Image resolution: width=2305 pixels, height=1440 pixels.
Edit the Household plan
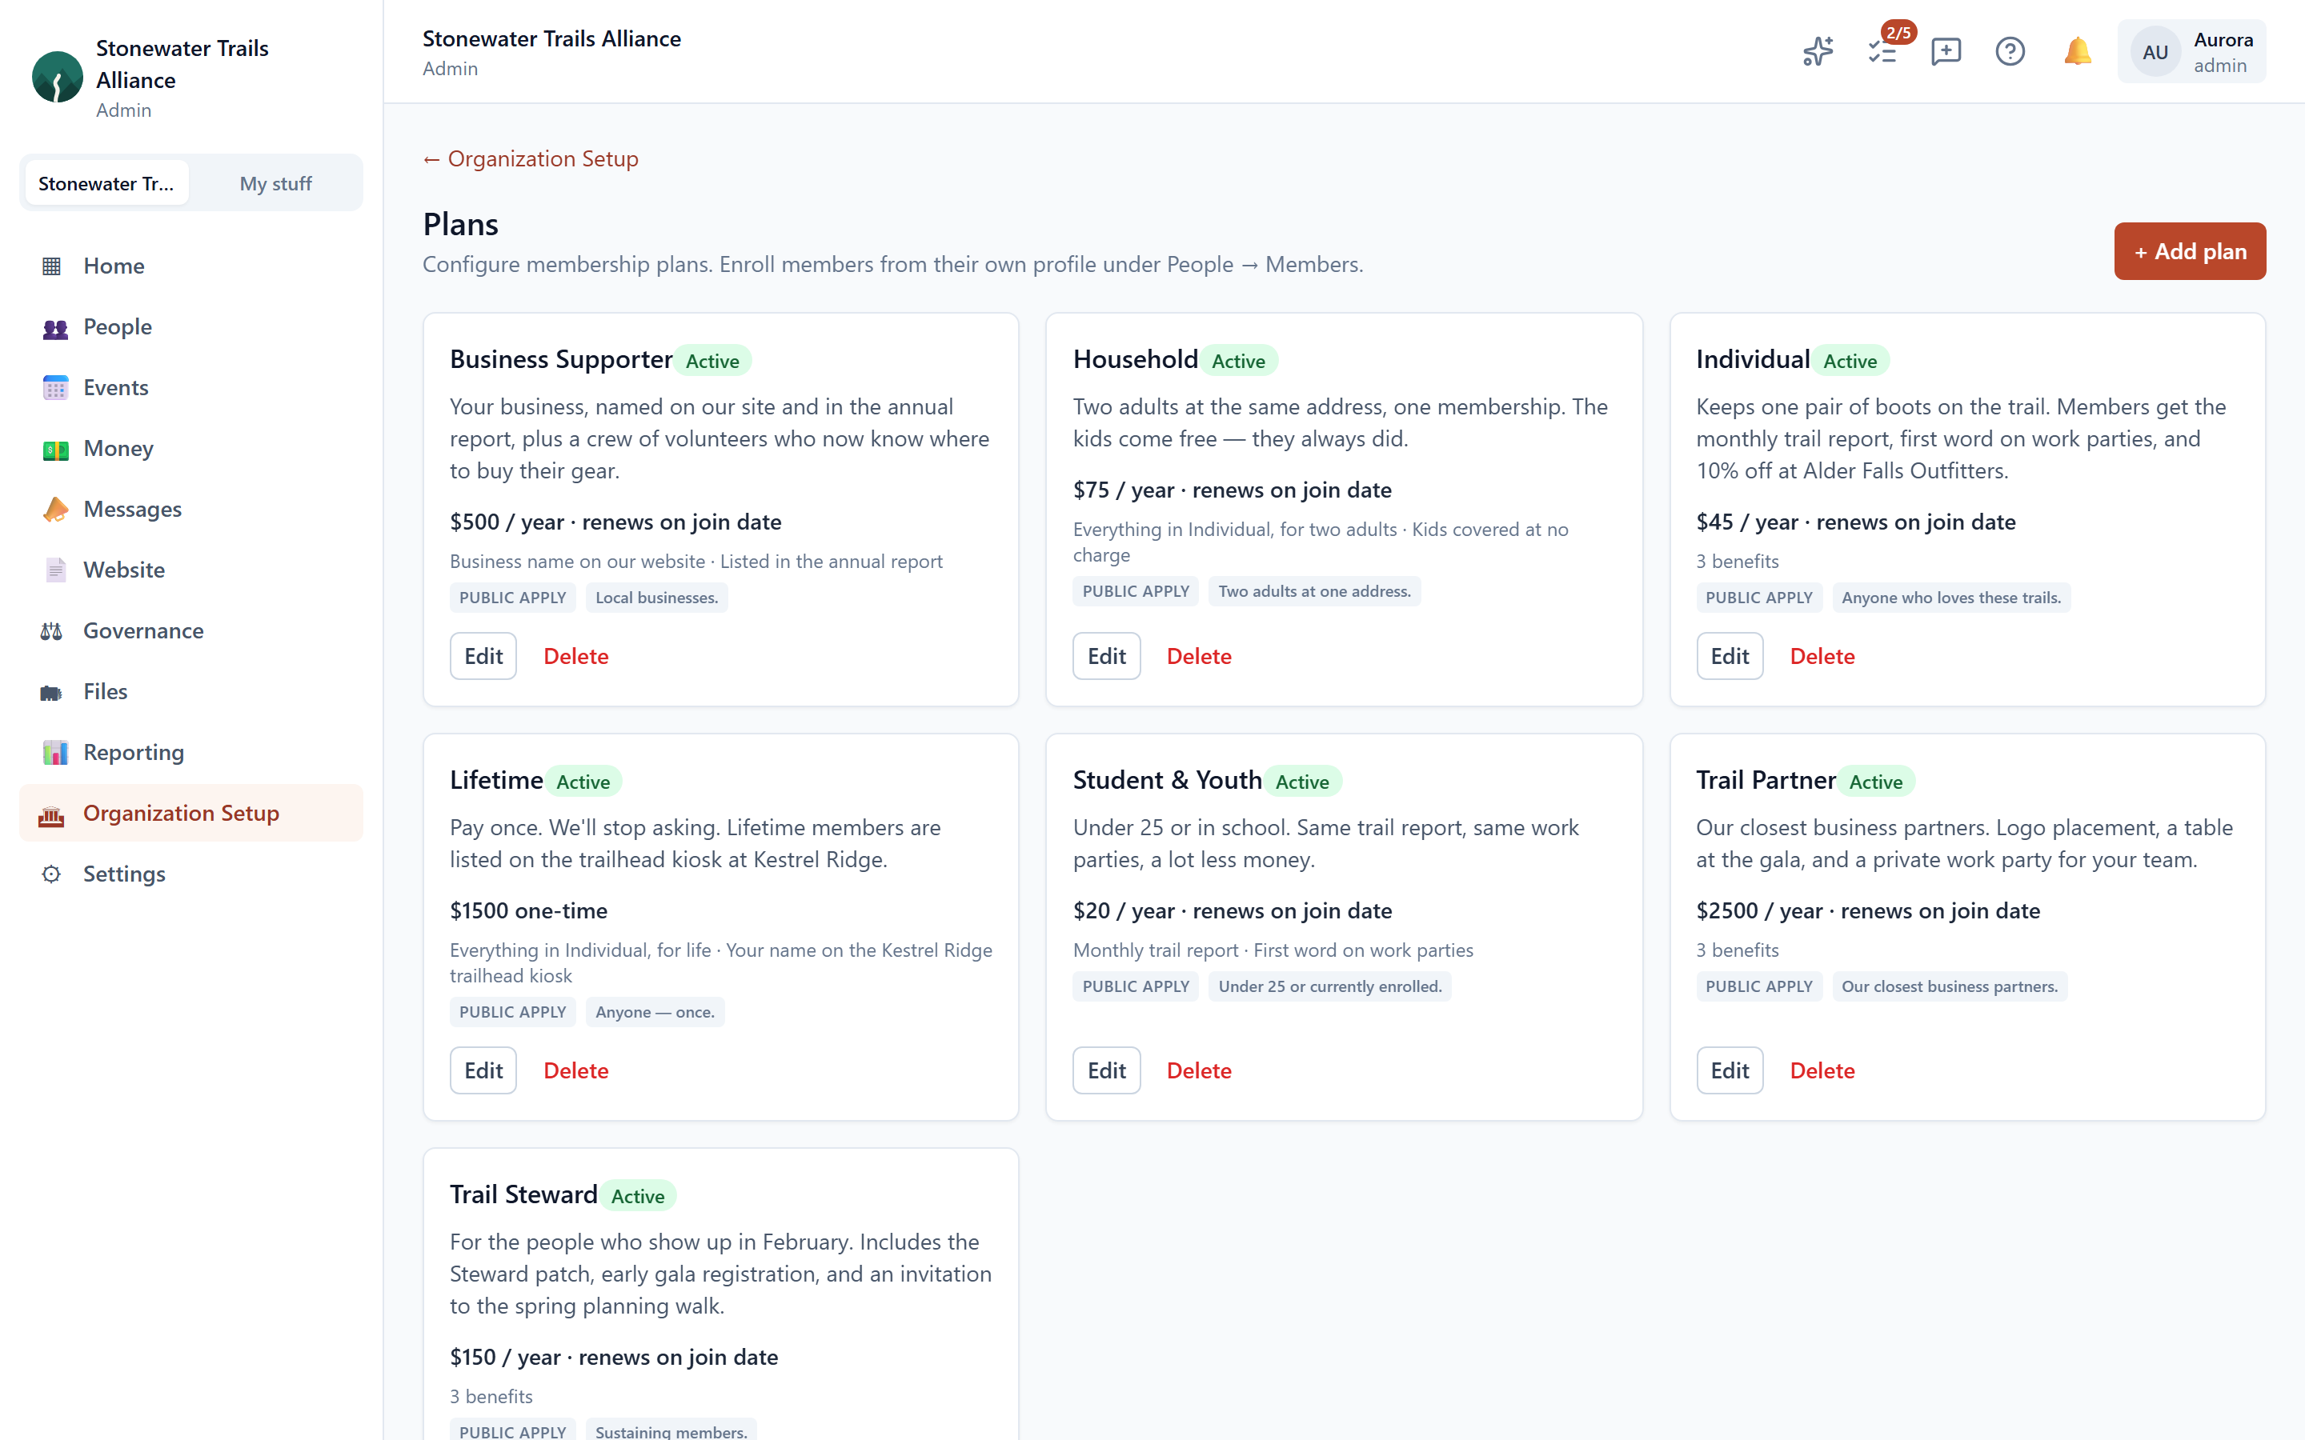[1106, 656]
